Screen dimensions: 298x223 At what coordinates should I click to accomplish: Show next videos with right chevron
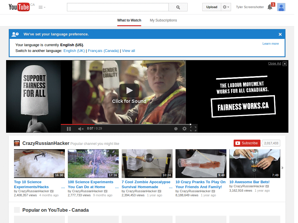(282, 168)
